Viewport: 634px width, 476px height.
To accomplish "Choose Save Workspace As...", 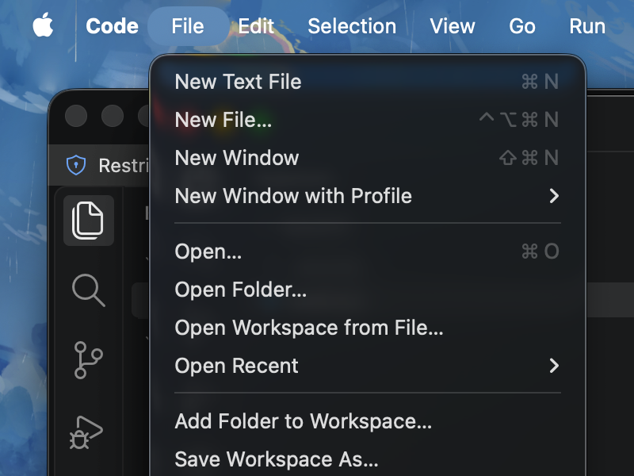I will click(x=368, y=459).
